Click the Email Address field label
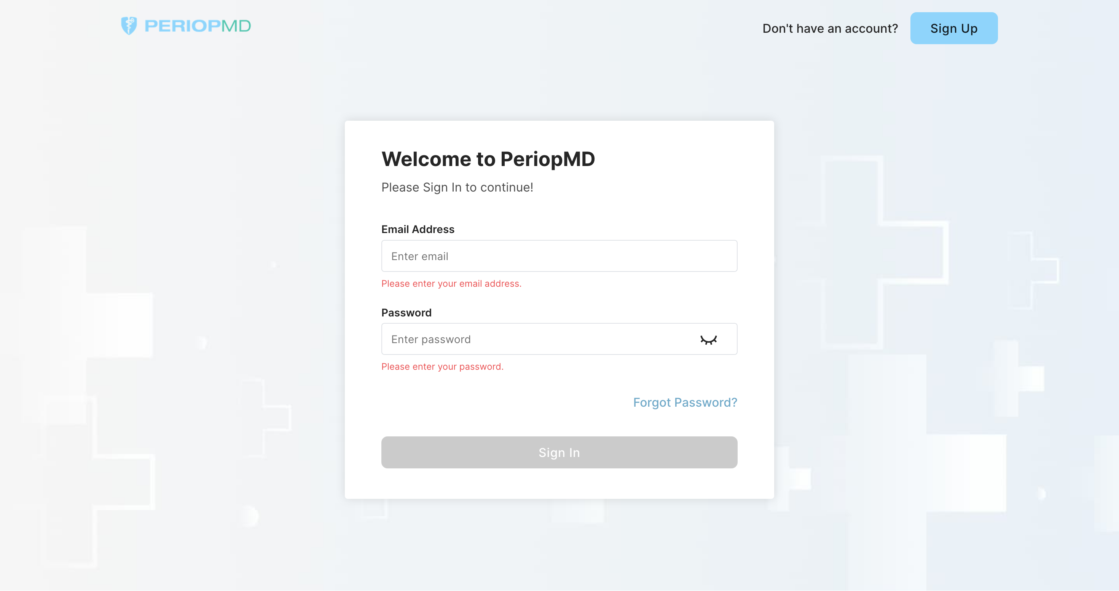The height and width of the screenshot is (591, 1119). (x=418, y=229)
